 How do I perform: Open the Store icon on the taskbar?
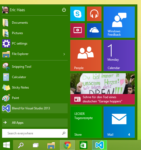(x=83, y=145)
